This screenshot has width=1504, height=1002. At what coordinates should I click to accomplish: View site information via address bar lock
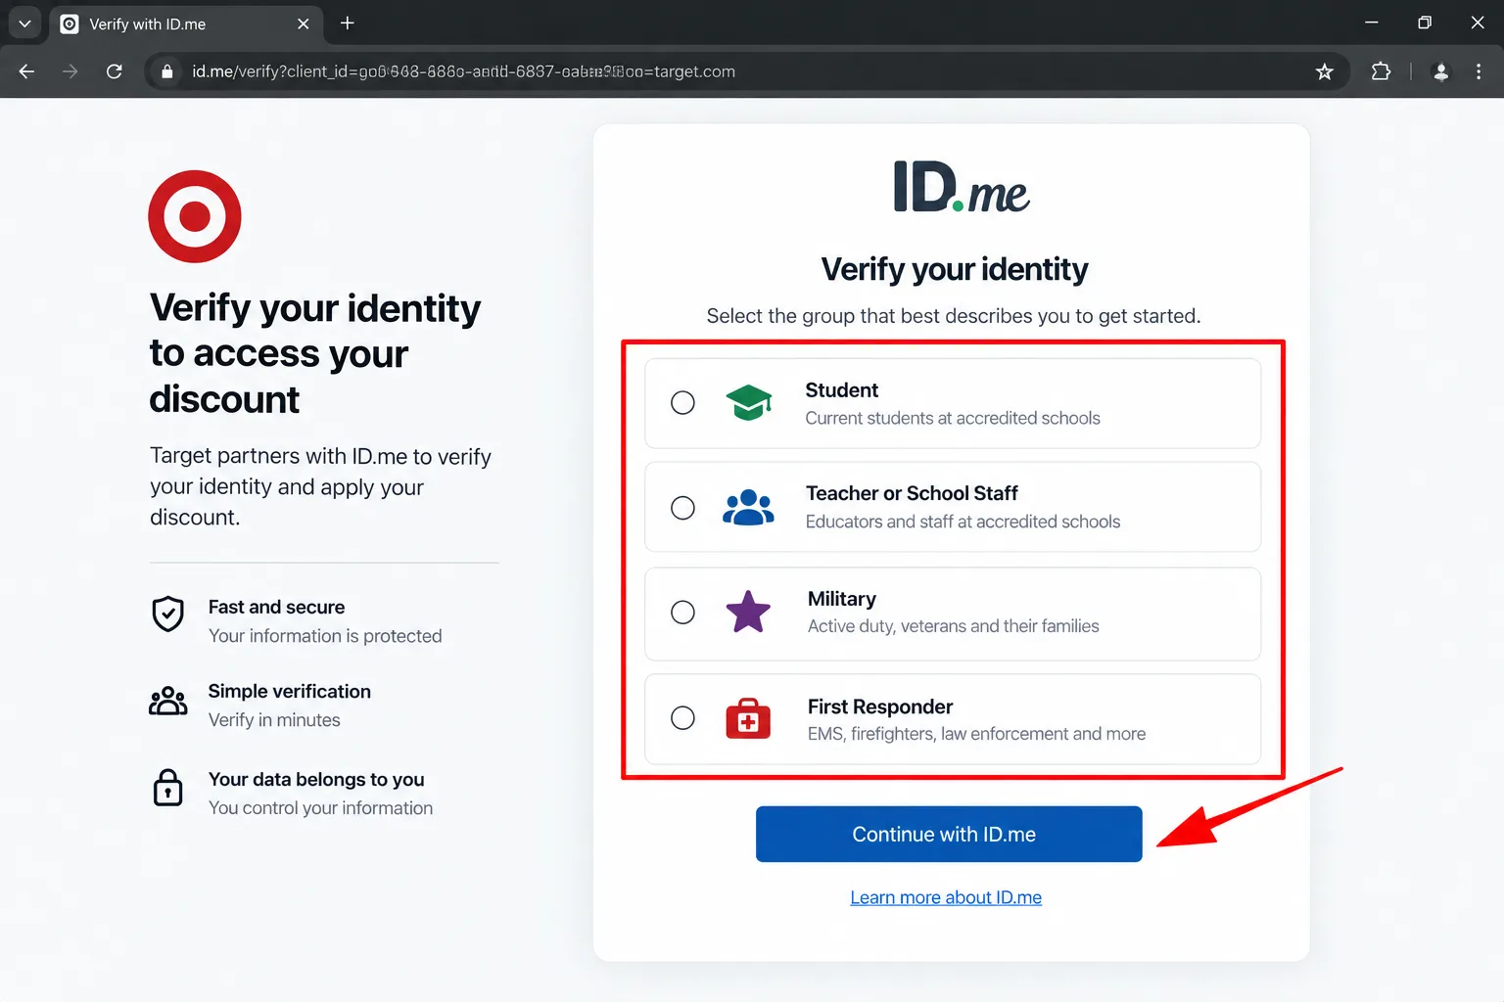167,71
